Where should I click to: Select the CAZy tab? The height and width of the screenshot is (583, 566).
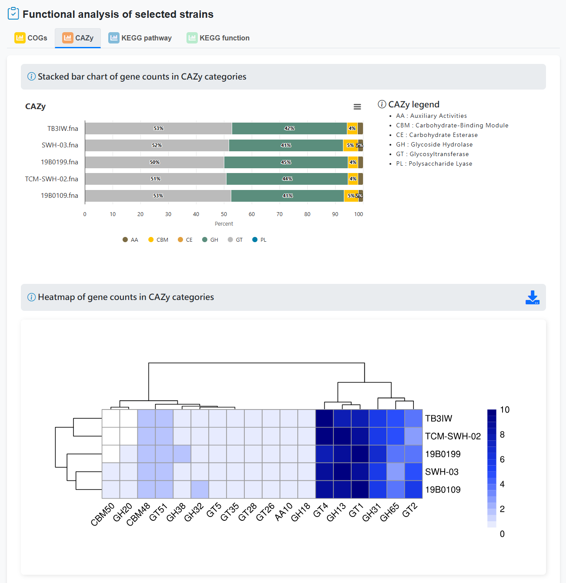pos(78,38)
